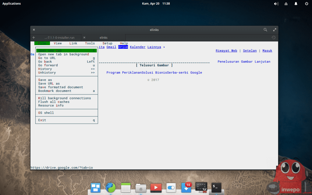312x195 pixels.
Task: Launch the web browser from the dock
Action: pyautogui.click(x=111, y=187)
